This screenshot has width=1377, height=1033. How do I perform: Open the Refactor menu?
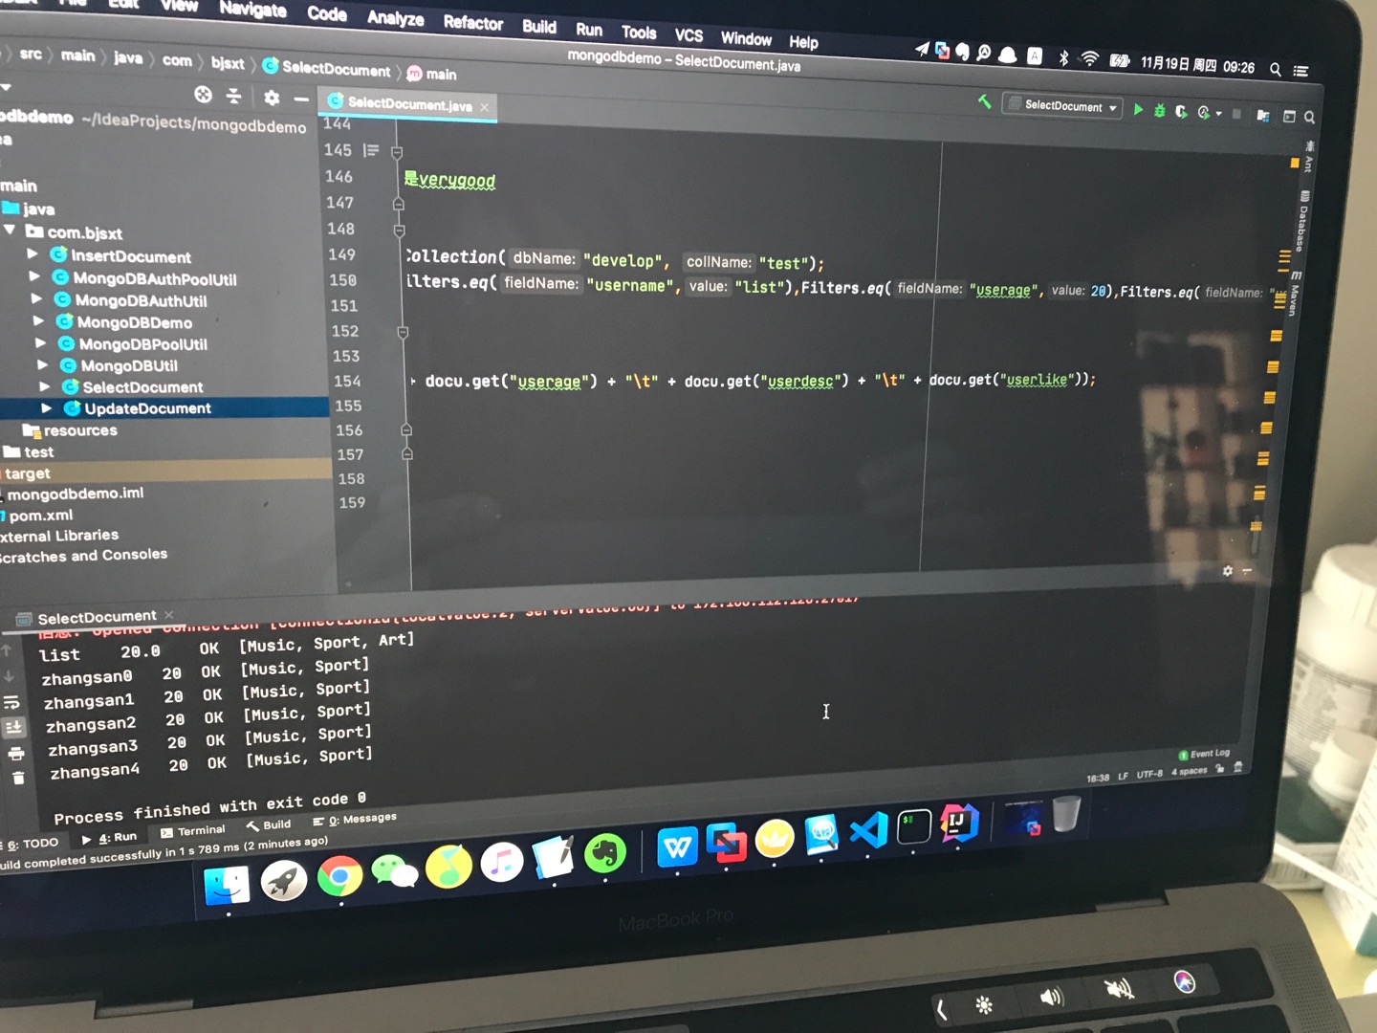click(x=473, y=23)
